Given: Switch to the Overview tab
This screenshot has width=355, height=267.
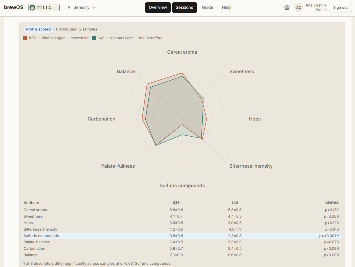Looking at the screenshot, I should tap(158, 8).
